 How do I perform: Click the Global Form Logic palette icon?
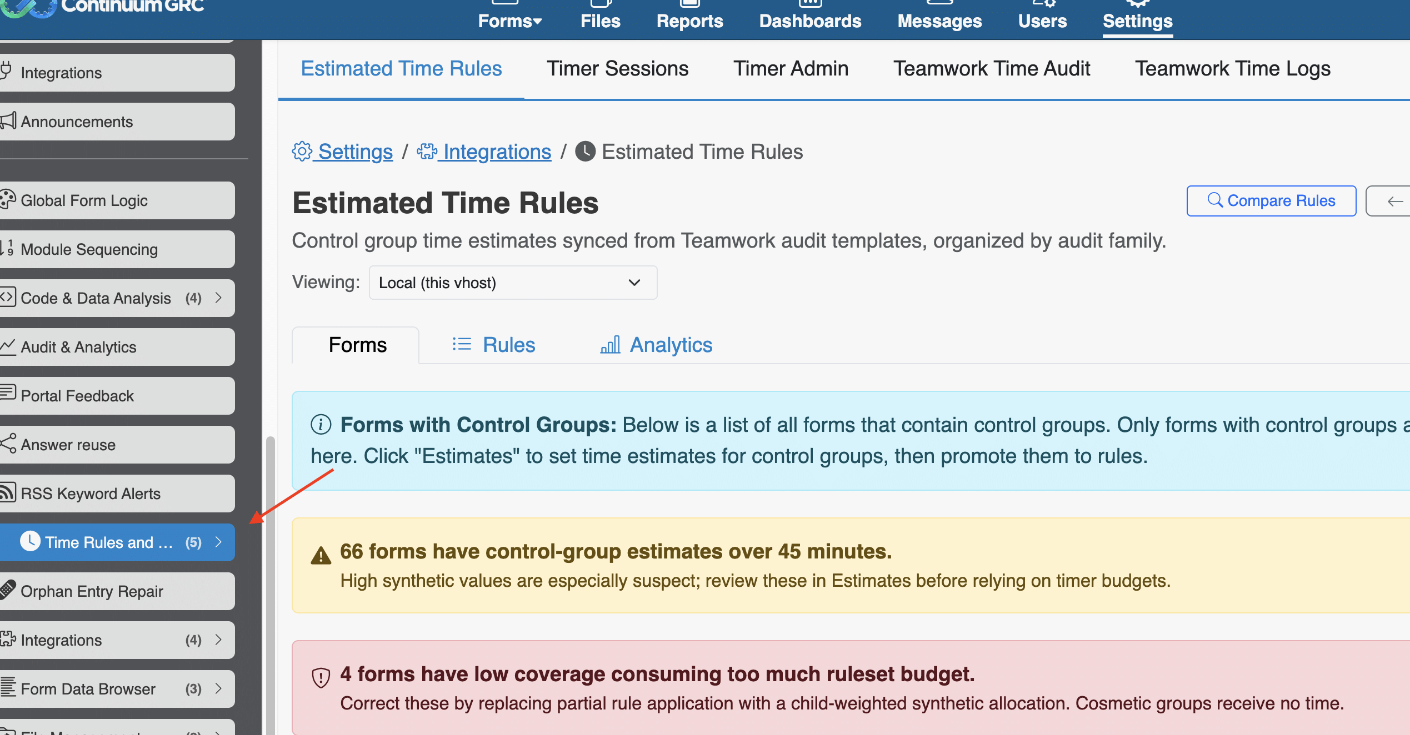tap(8, 200)
